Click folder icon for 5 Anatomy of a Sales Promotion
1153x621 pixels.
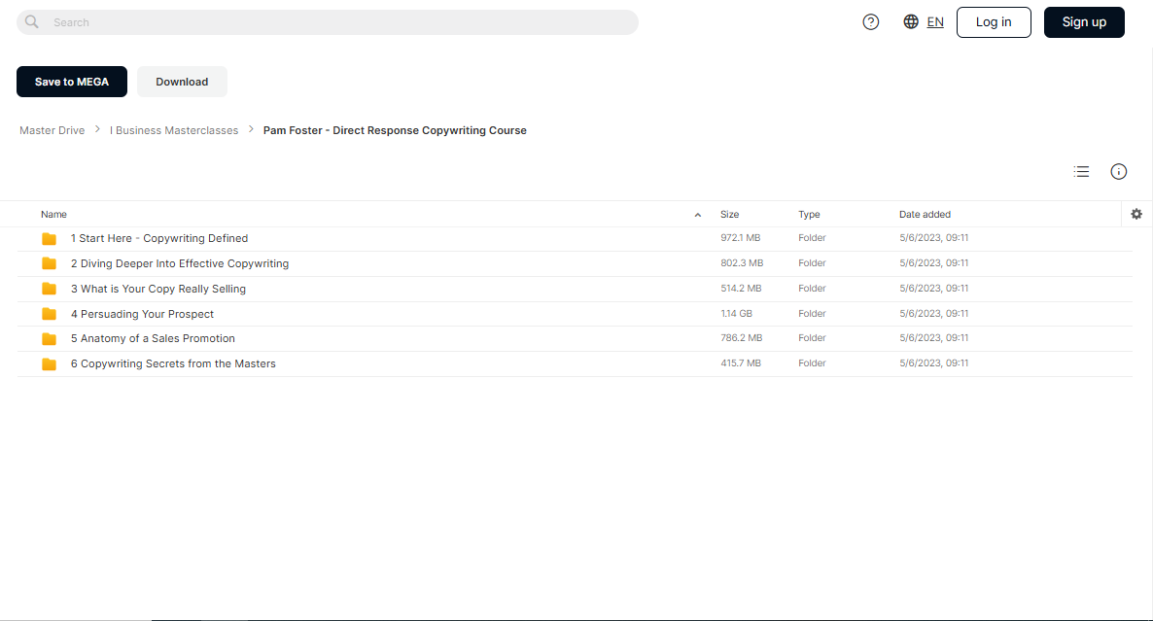50,339
